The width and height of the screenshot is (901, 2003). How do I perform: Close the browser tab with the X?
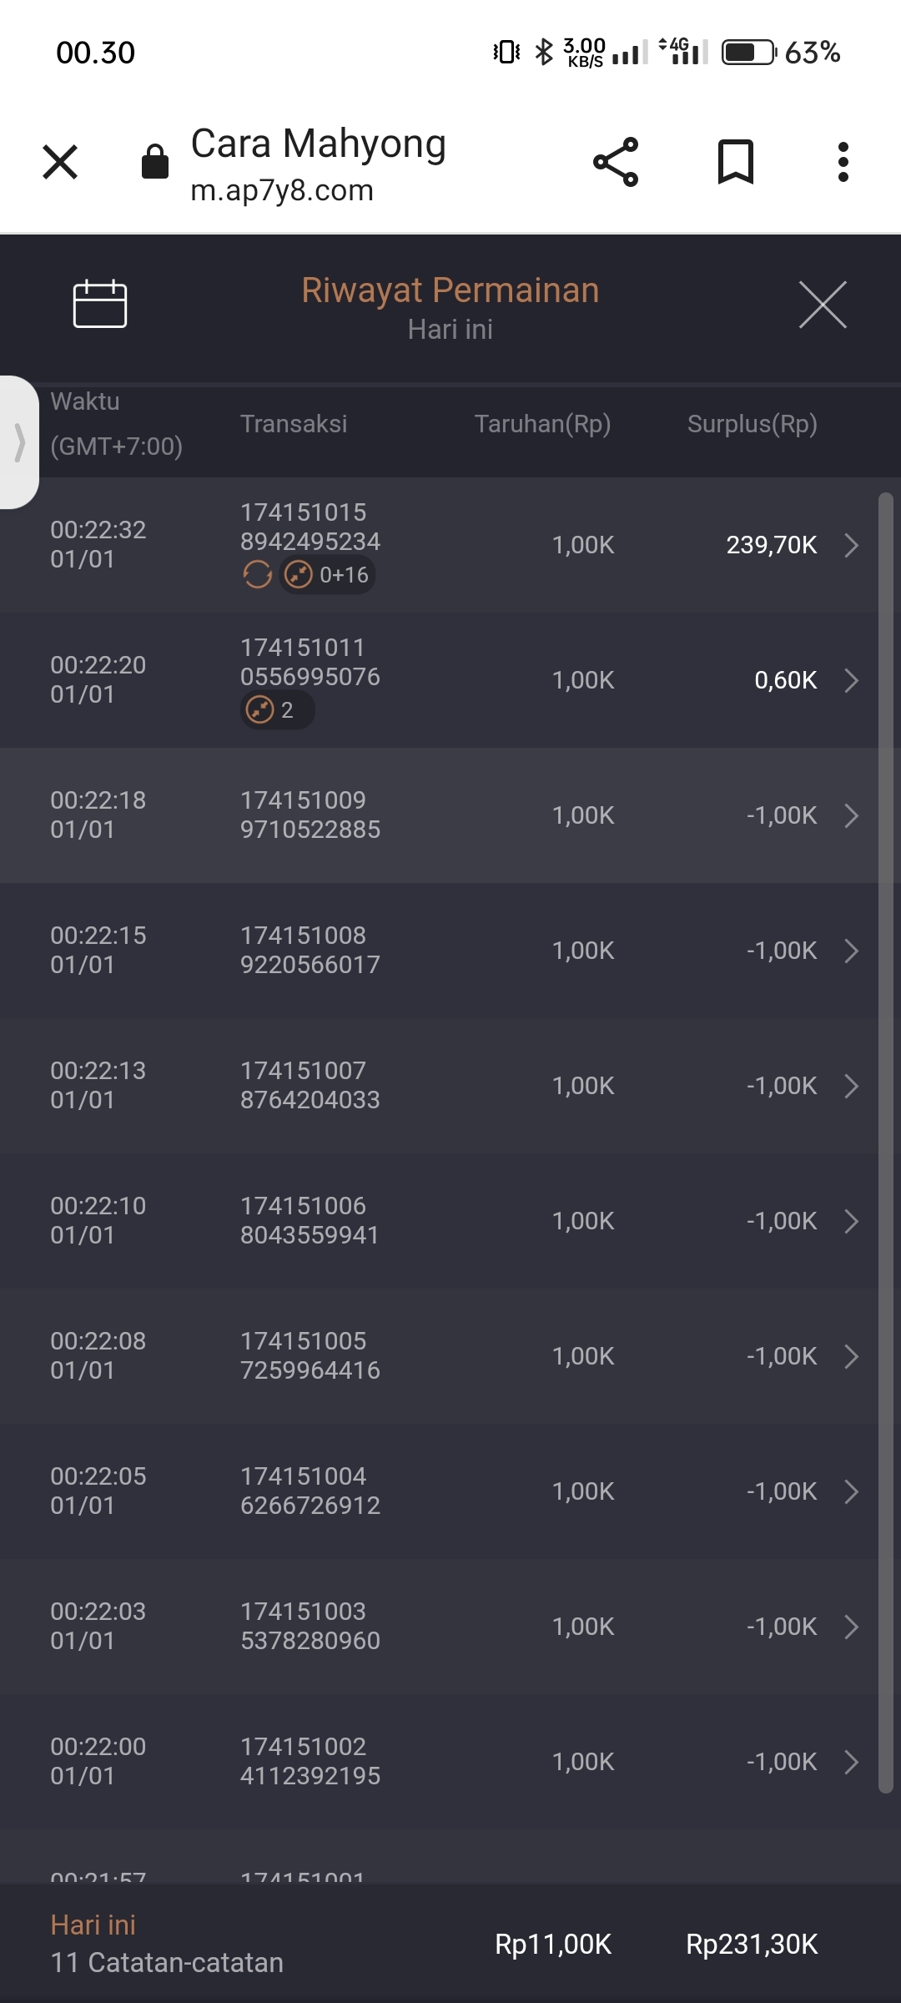click(x=60, y=162)
